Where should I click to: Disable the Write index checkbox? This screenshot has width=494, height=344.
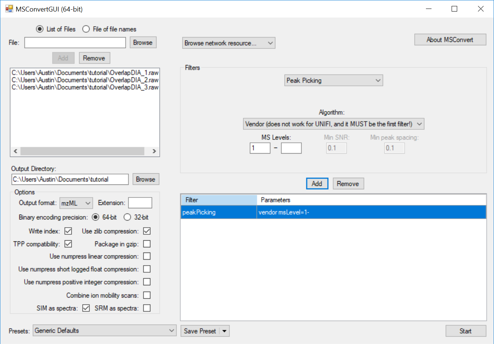click(68, 231)
